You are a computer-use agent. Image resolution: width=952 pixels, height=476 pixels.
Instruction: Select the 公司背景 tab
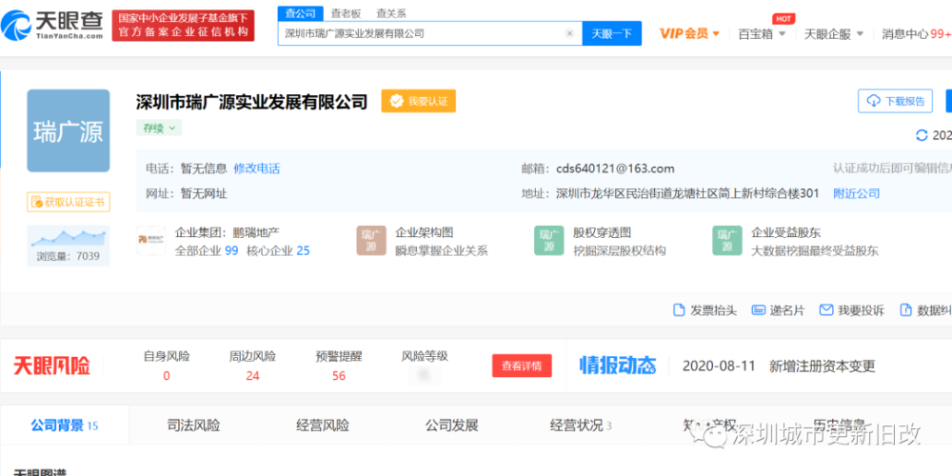pyautogui.click(x=65, y=425)
